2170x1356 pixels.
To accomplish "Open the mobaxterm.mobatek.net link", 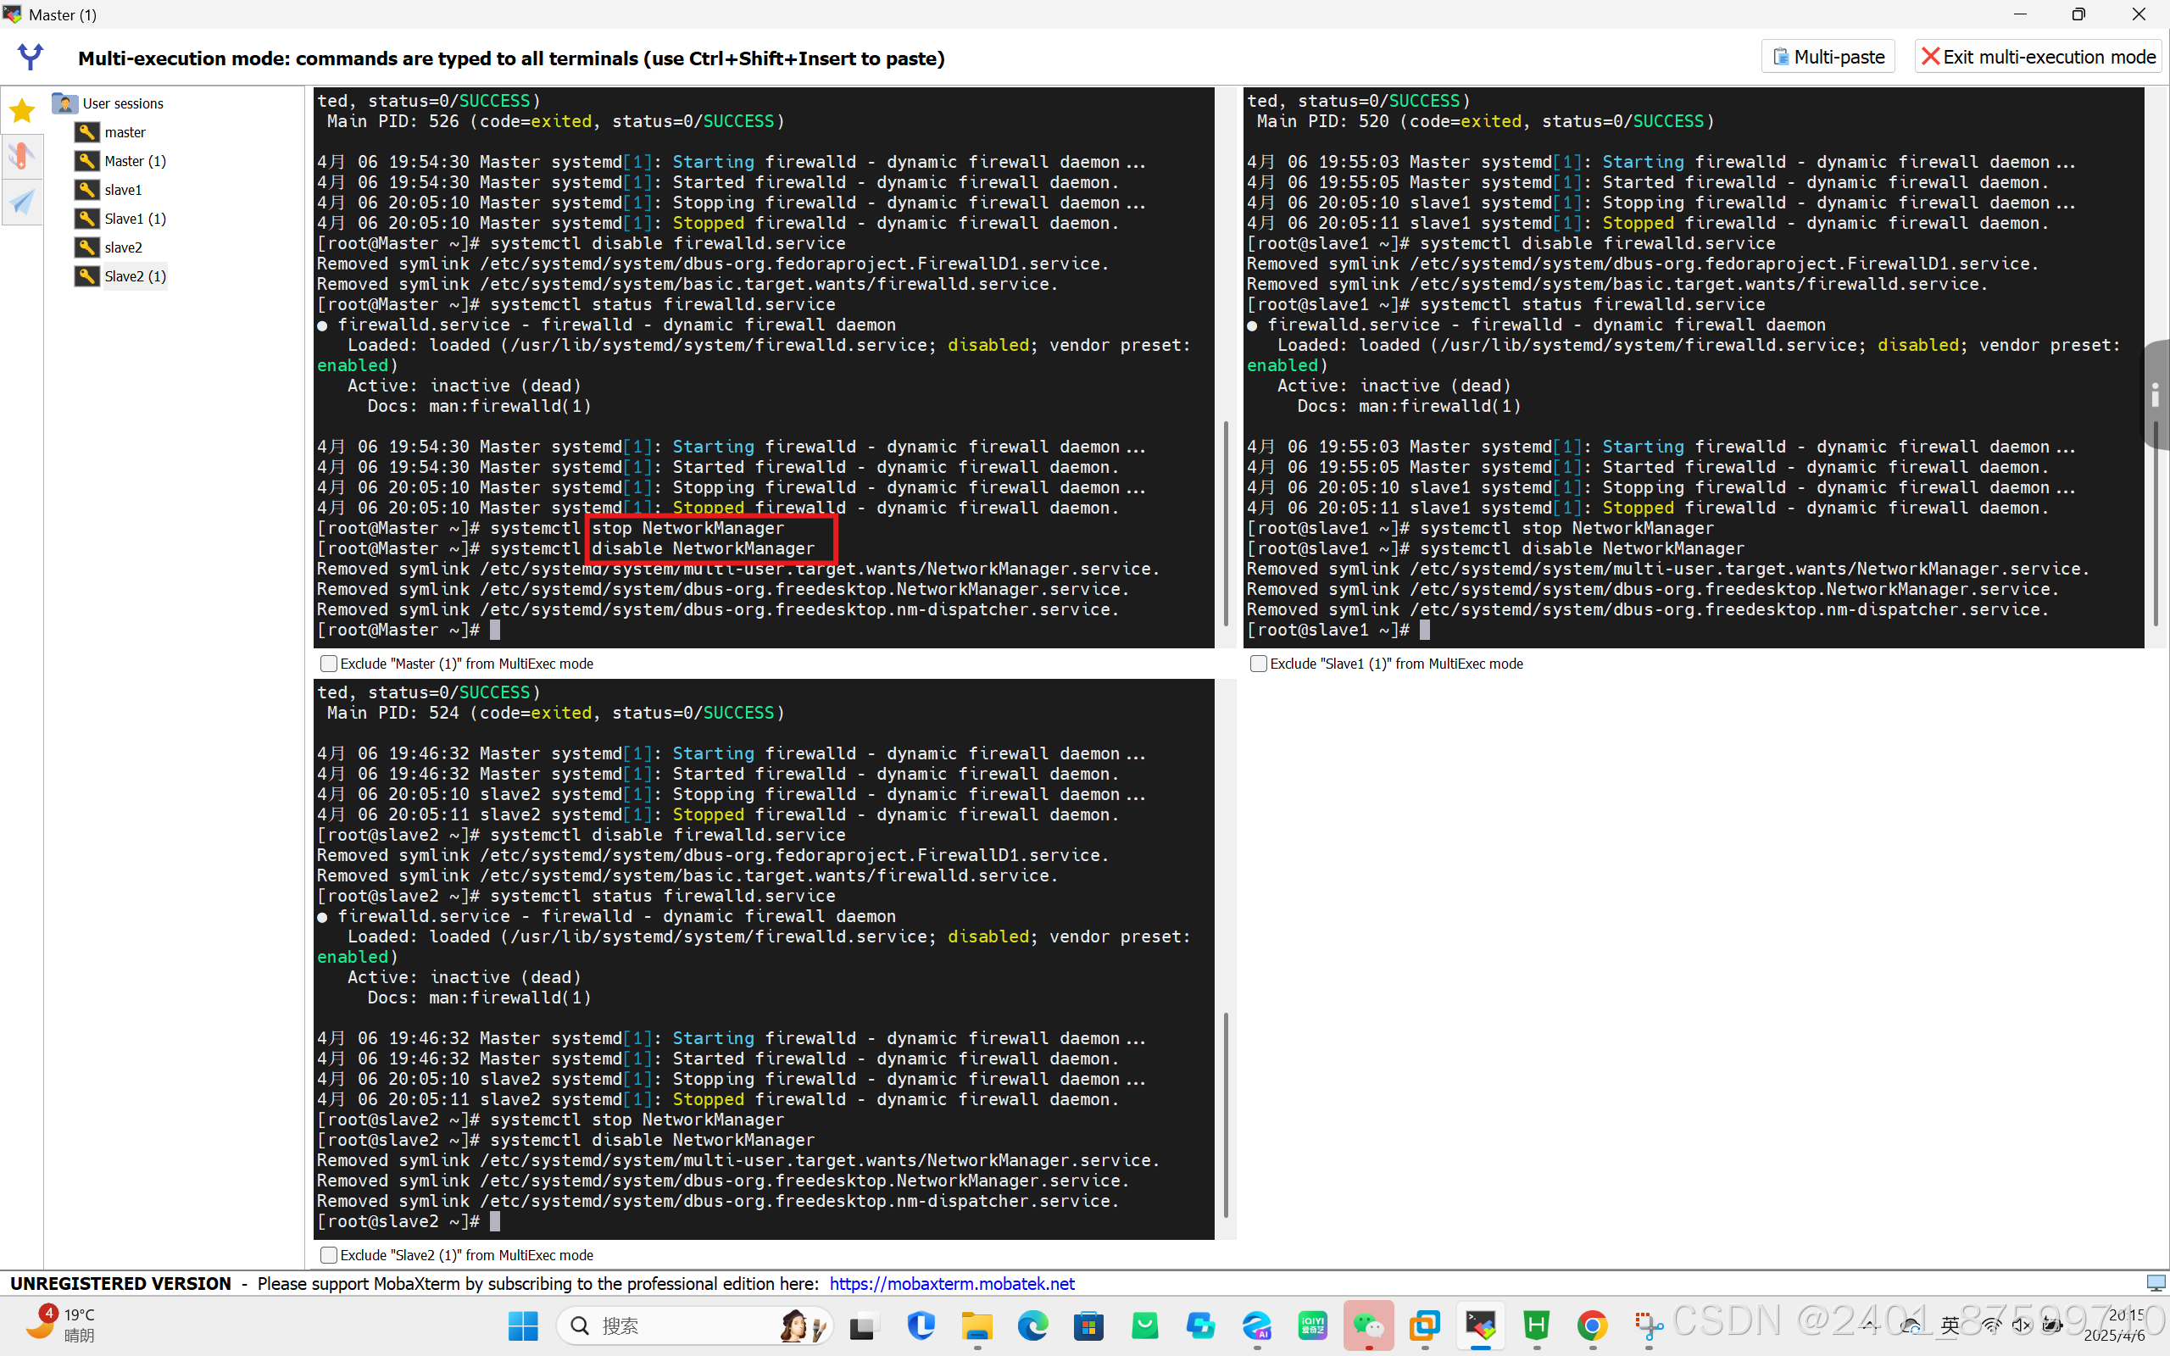I will (x=951, y=1283).
